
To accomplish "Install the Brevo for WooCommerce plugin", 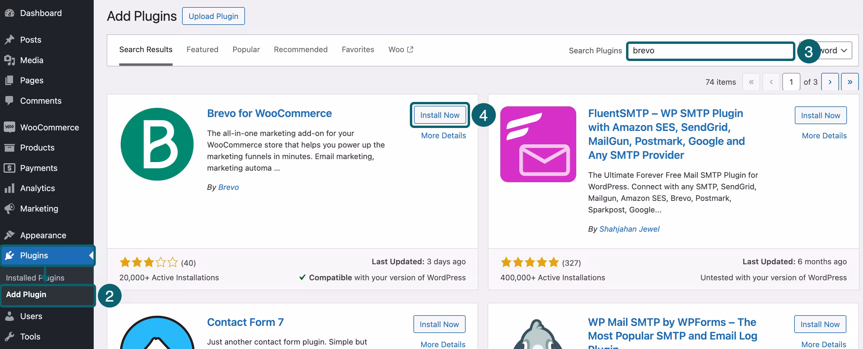I will click(x=440, y=115).
